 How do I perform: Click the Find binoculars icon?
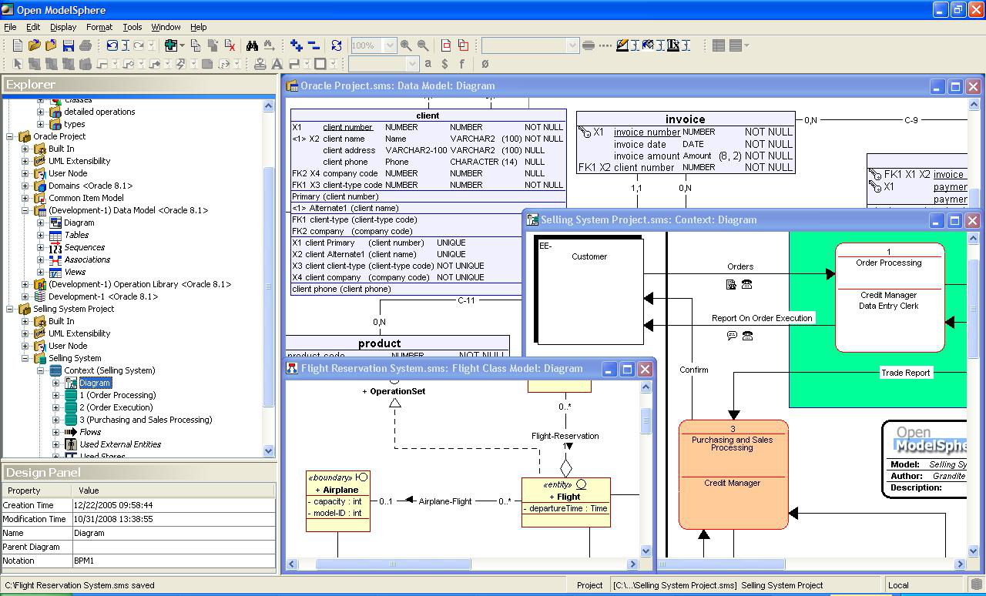252,46
